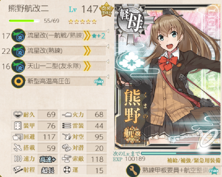Click the 改修max gold star badge
This screenshot has height=177, width=222.
106,10
